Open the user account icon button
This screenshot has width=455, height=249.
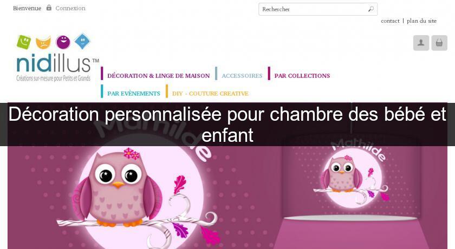click(x=421, y=43)
